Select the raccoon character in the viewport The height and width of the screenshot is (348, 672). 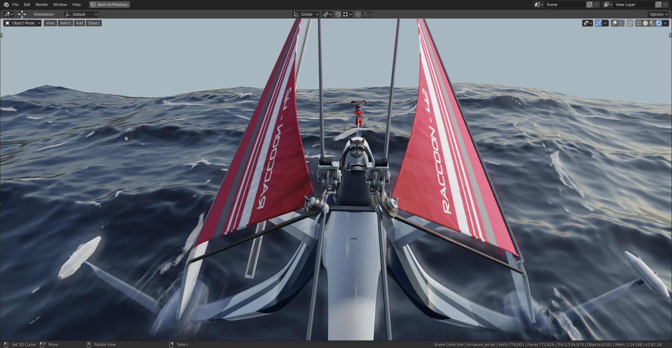pyautogui.click(x=358, y=149)
